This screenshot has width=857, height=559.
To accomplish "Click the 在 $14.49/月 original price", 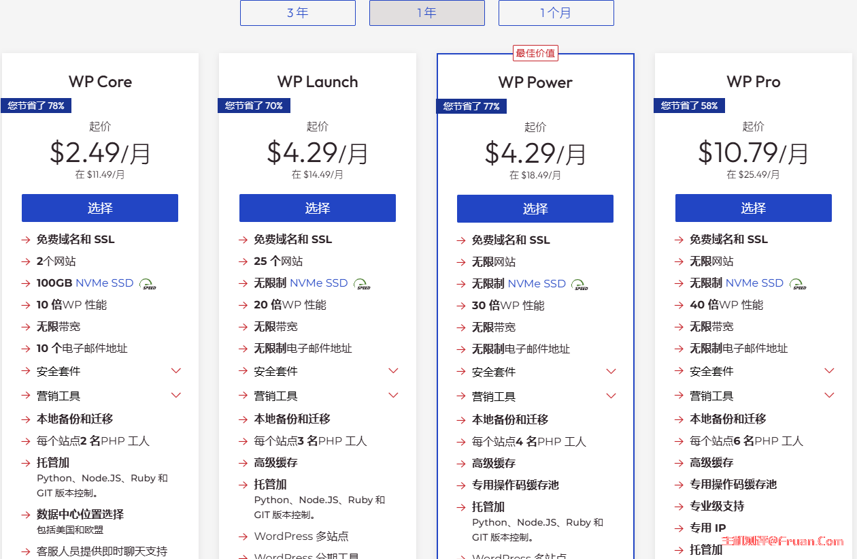I will coord(318,174).
